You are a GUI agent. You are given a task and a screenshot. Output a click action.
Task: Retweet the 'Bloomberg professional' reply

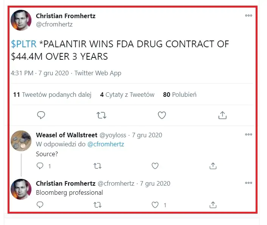(97, 205)
